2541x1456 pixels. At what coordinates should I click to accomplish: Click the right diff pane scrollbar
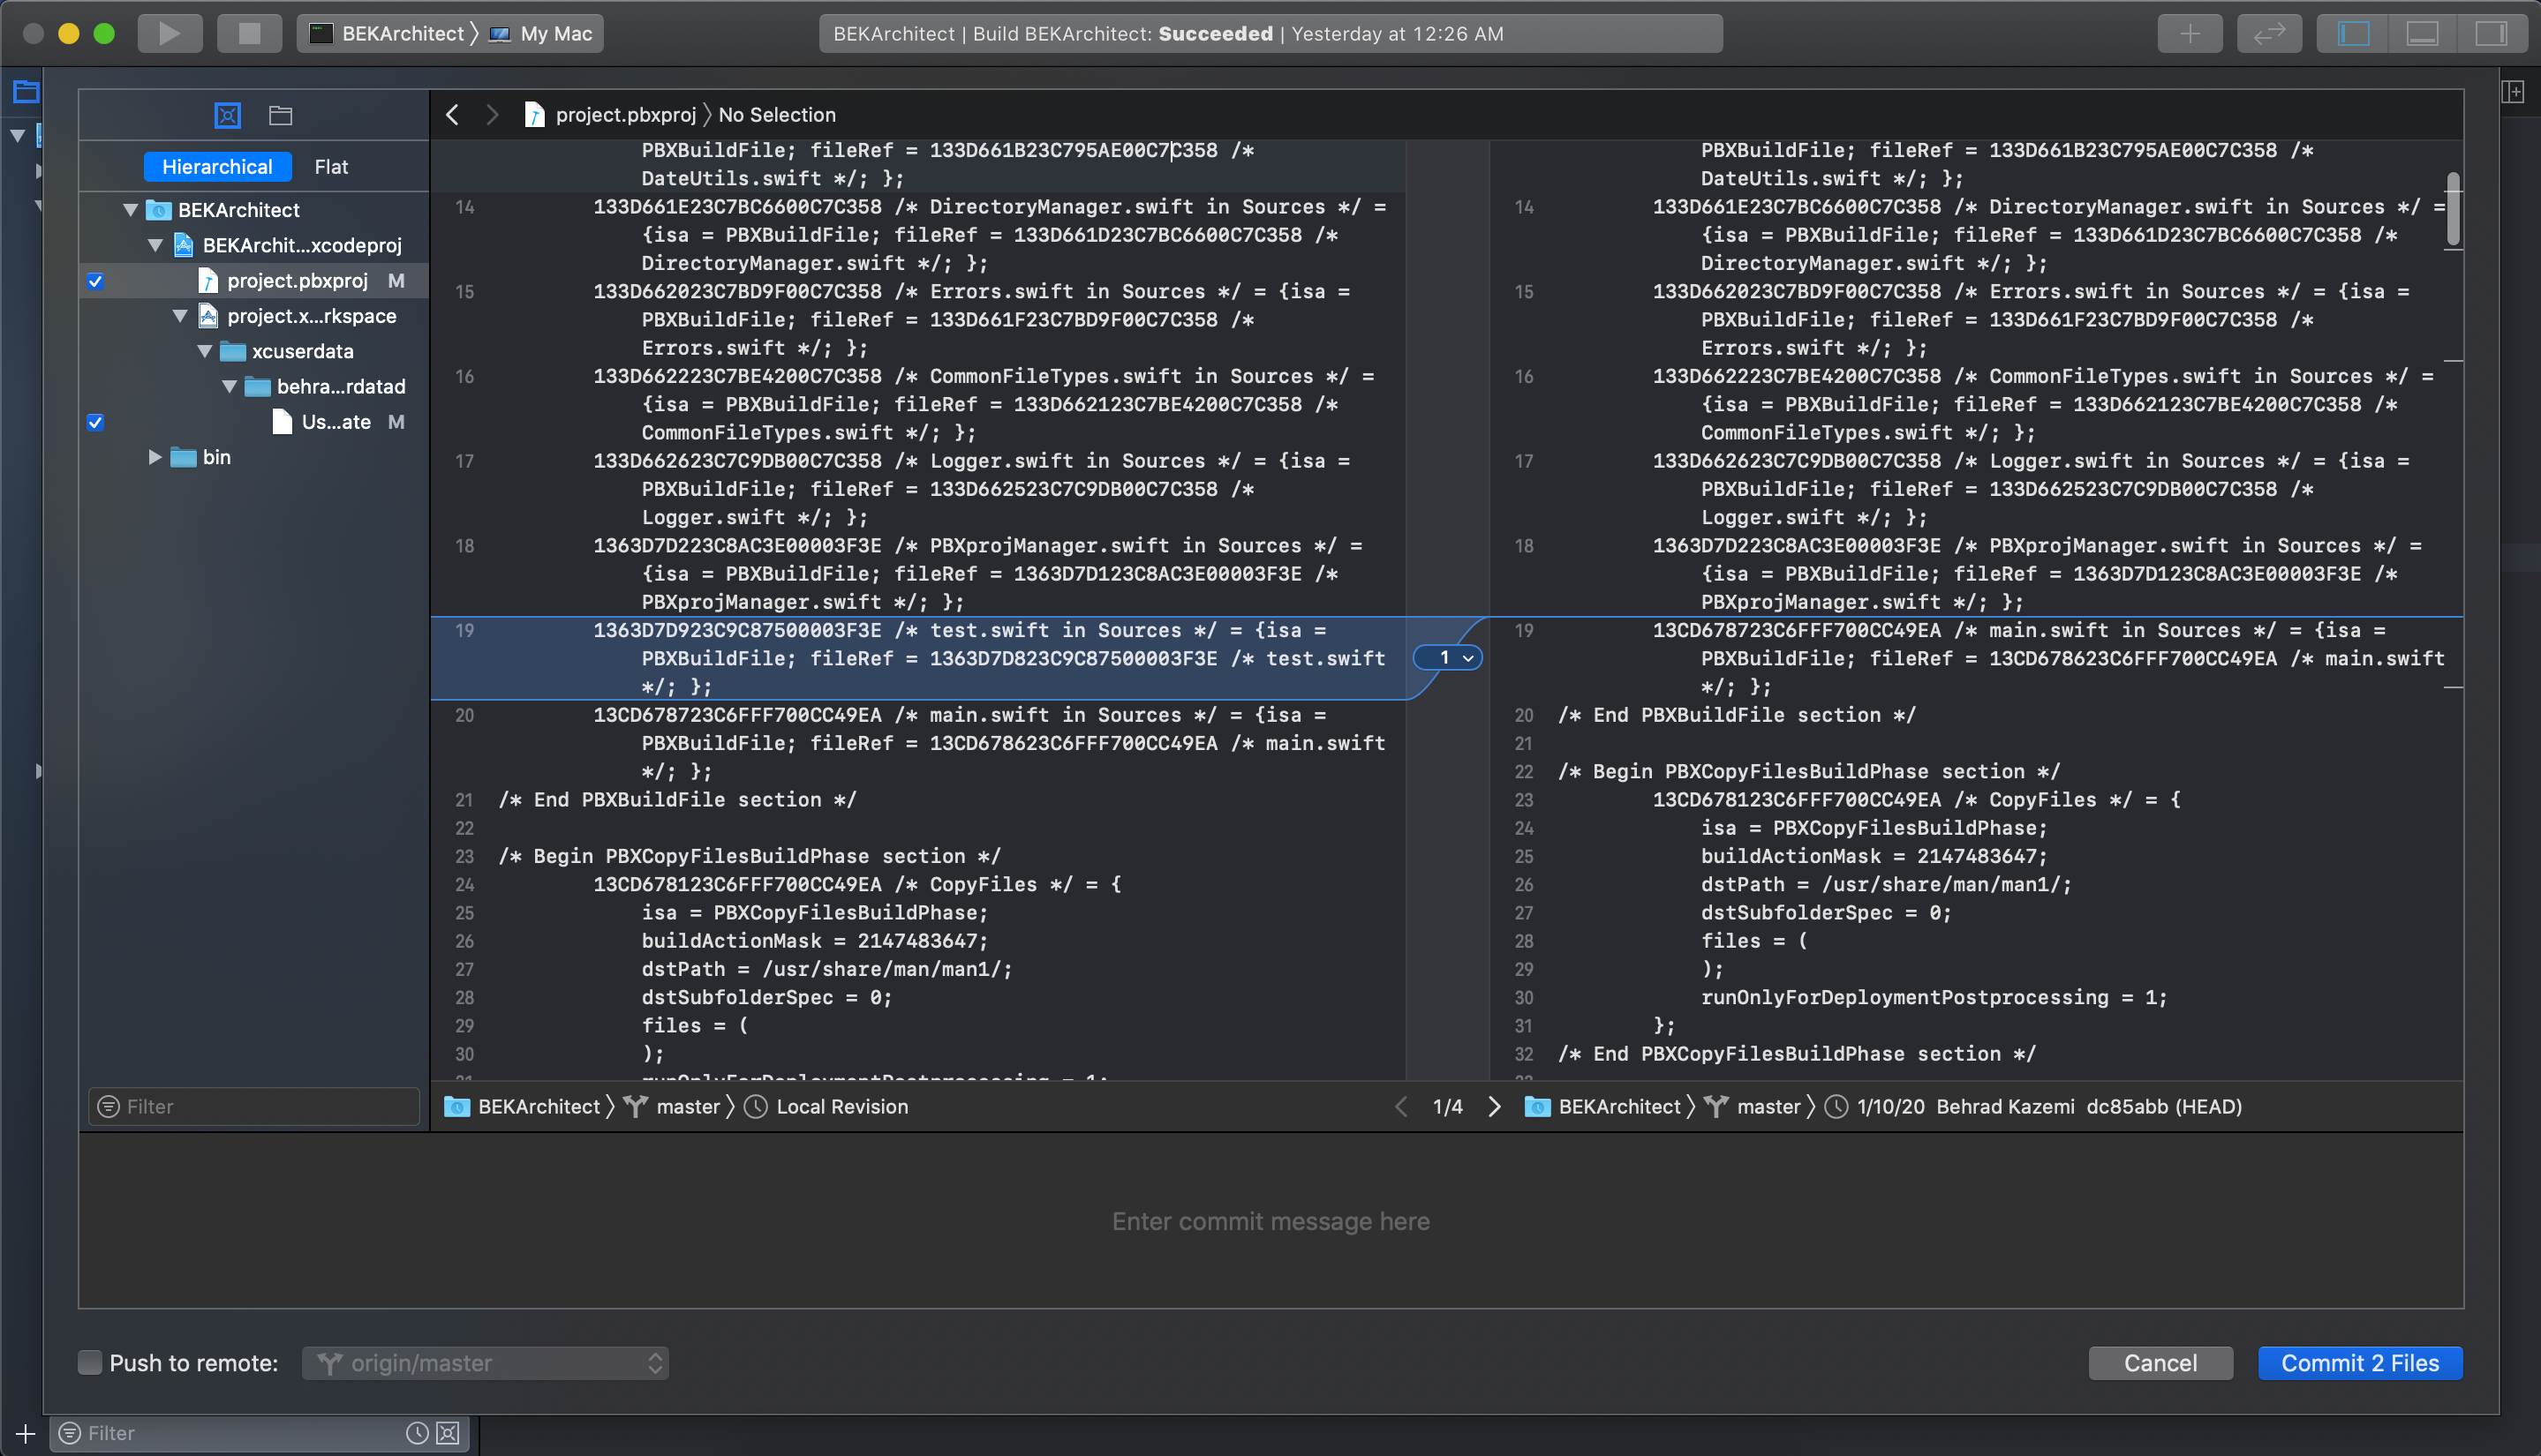point(2453,208)
